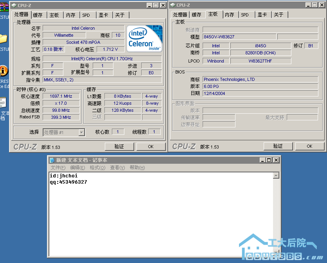Click the Notepad vertical scrollbar track
This screenshot has height=263, width=327.
[276, 214]
